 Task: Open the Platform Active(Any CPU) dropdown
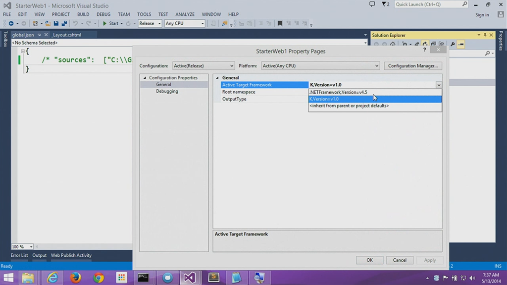(x=320, y=66)
